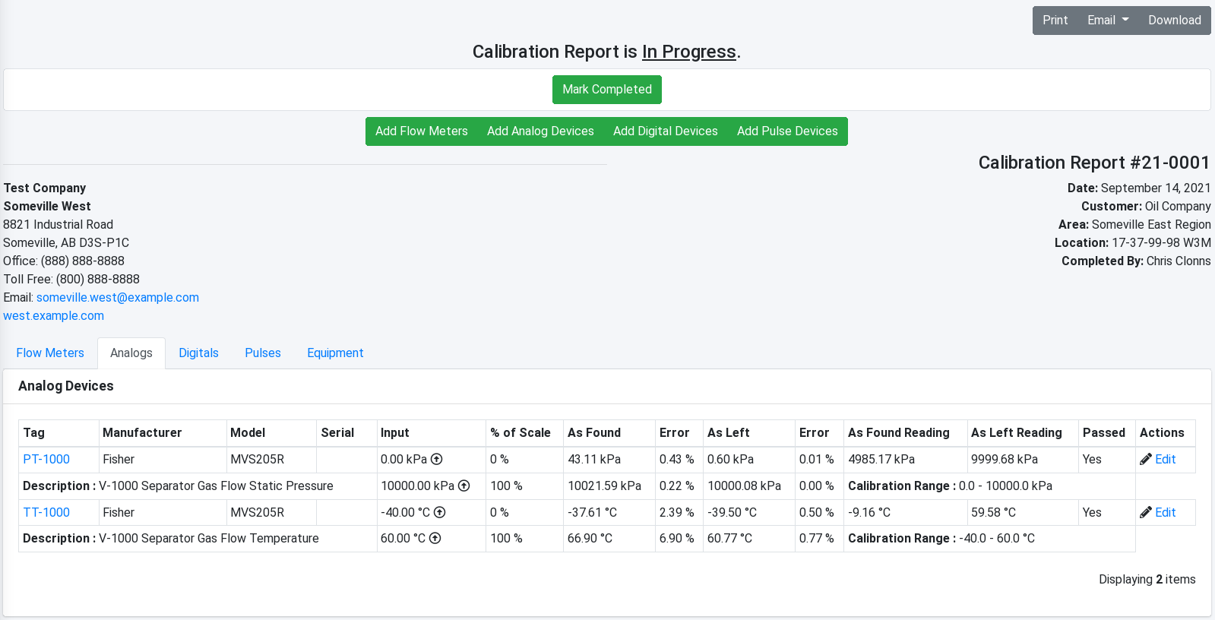
Task: Click Calibration Range -40.0 - 60.0 °C
Action: 941,538
